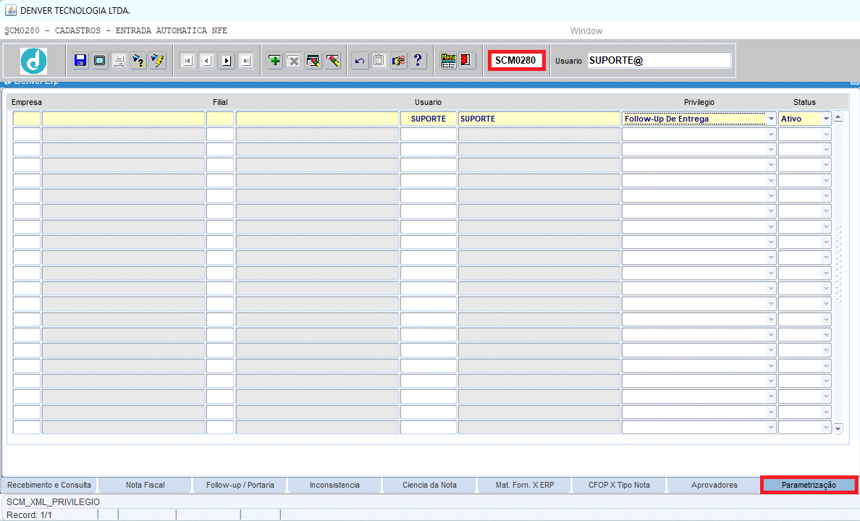The width and height of the screenshot is (860, 521).
Task: Click the Enter Query flashlight-question icon
Action: click(x=138, y=60)
